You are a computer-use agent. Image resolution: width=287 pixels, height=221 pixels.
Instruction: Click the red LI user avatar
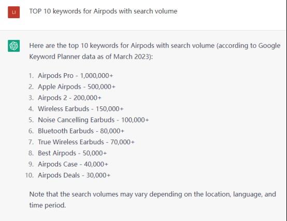click(x=13, y=12)
